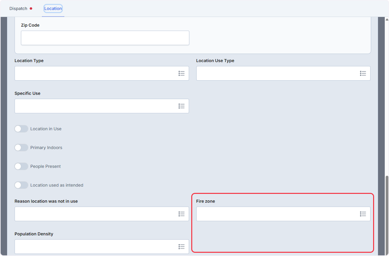Viewport: 389px width, 256px height.
Task: Click the Zip Code input field
Action: 105,38
